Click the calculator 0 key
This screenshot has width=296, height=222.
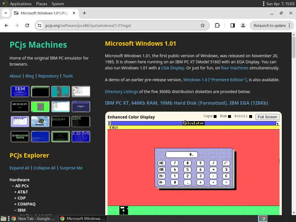click(x=175, y=182)
